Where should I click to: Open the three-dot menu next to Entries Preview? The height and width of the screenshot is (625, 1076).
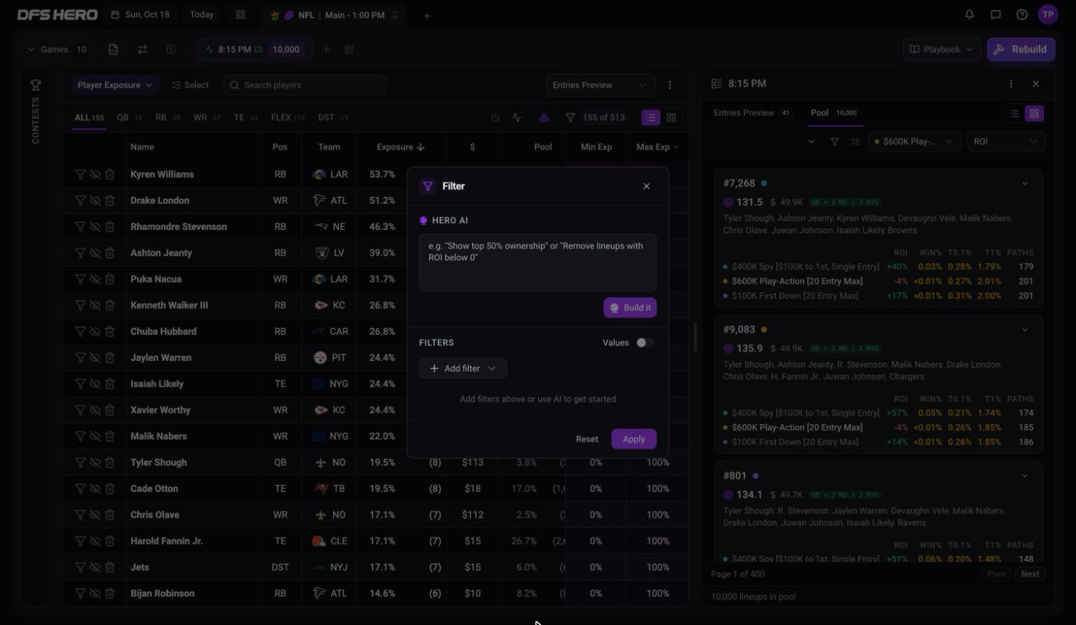(670, 86)
